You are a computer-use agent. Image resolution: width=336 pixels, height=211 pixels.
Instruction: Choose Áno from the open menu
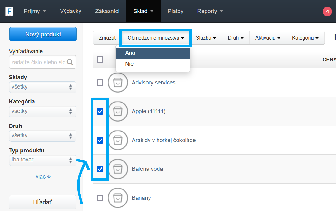[153, 53]
